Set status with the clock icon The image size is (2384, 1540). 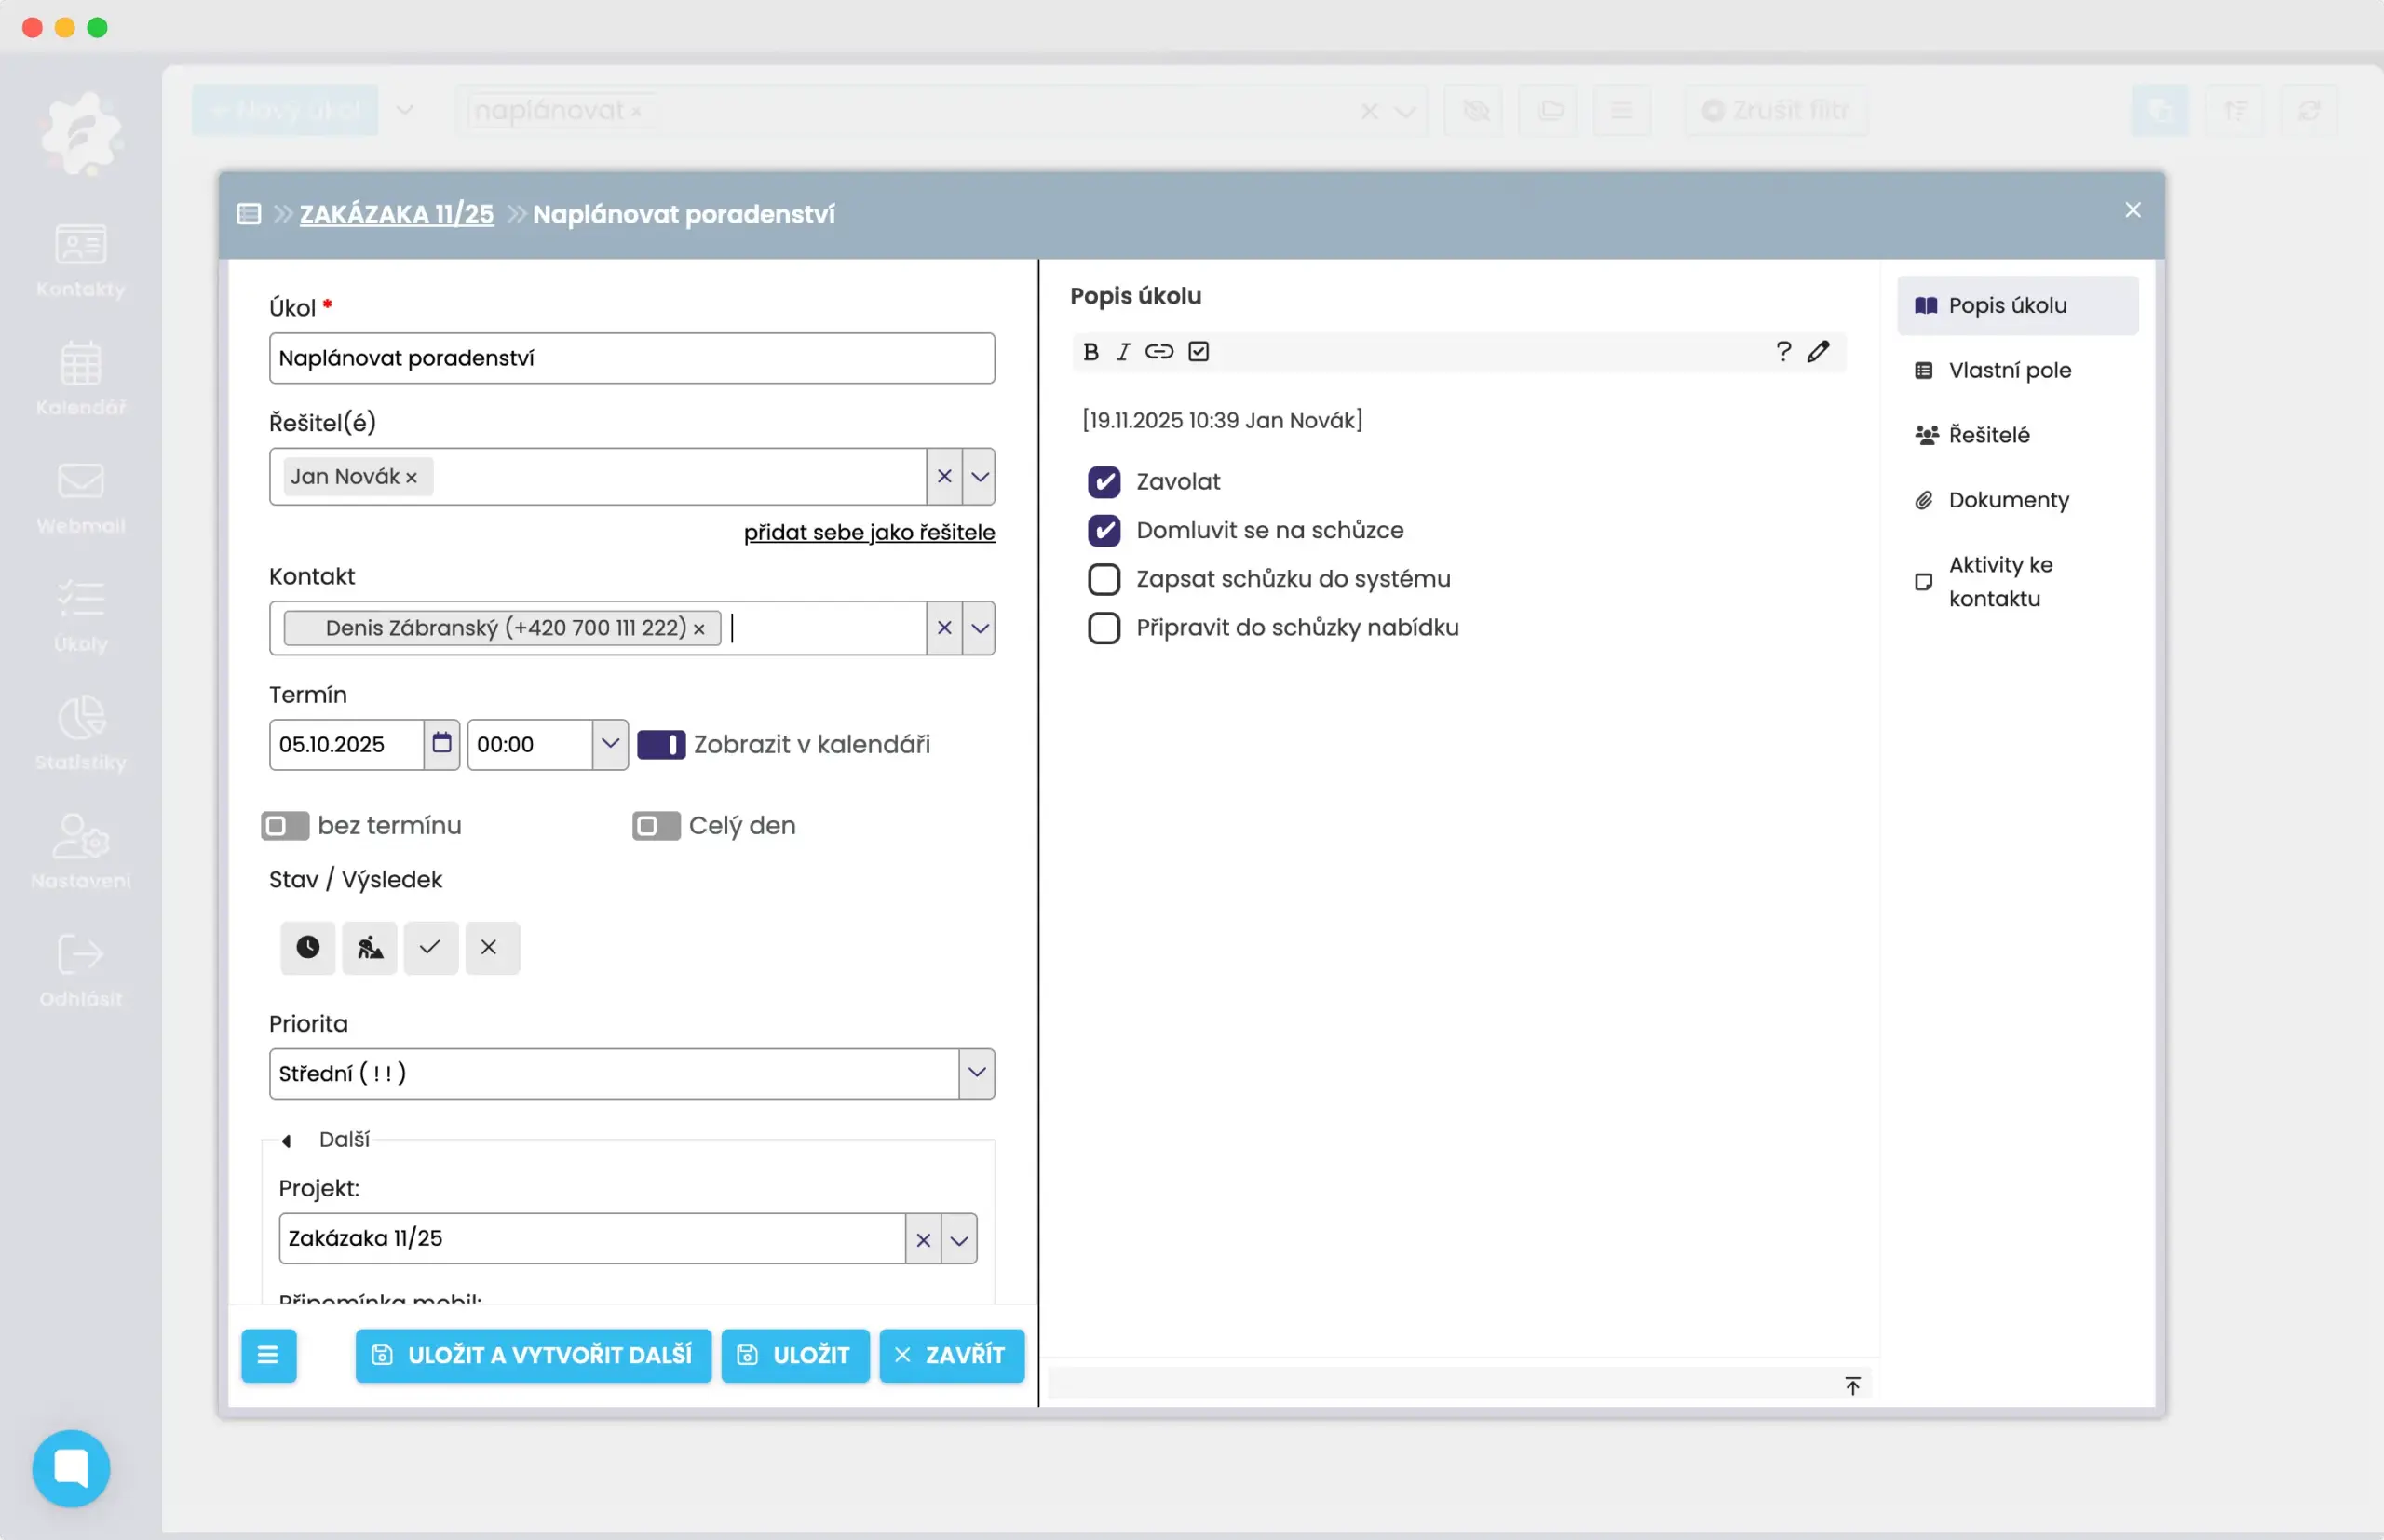[x=308, y=947]
